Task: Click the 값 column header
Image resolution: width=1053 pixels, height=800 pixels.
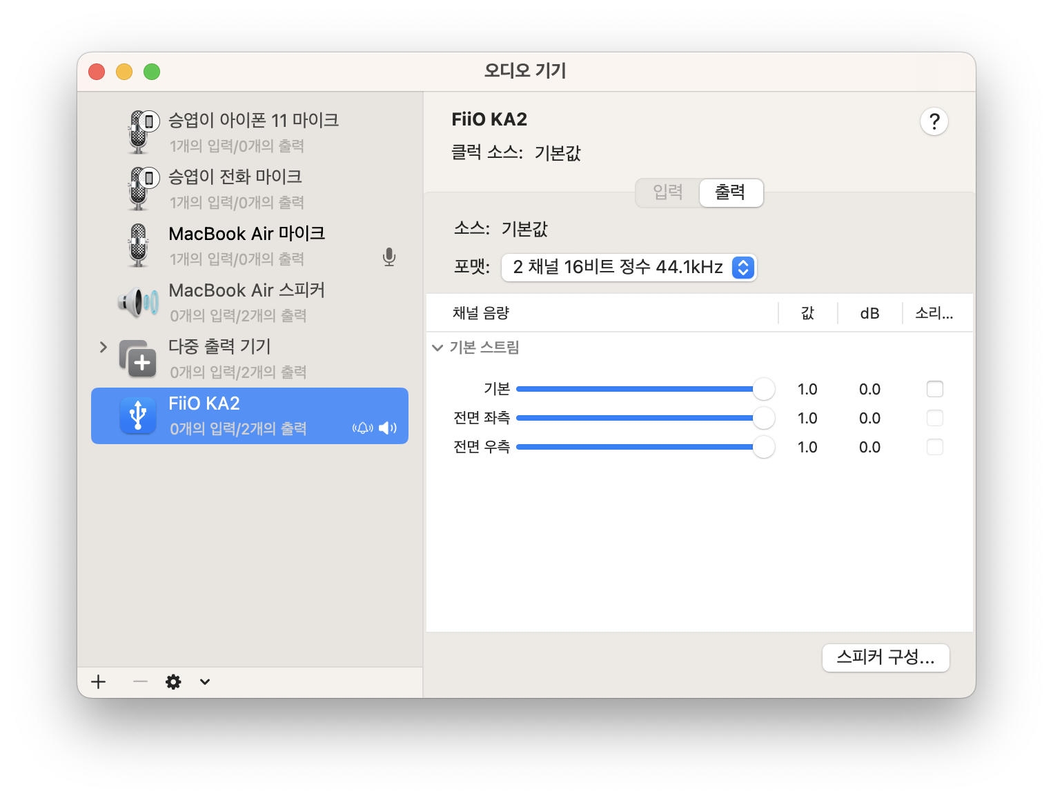Action: tap(808, 313)
